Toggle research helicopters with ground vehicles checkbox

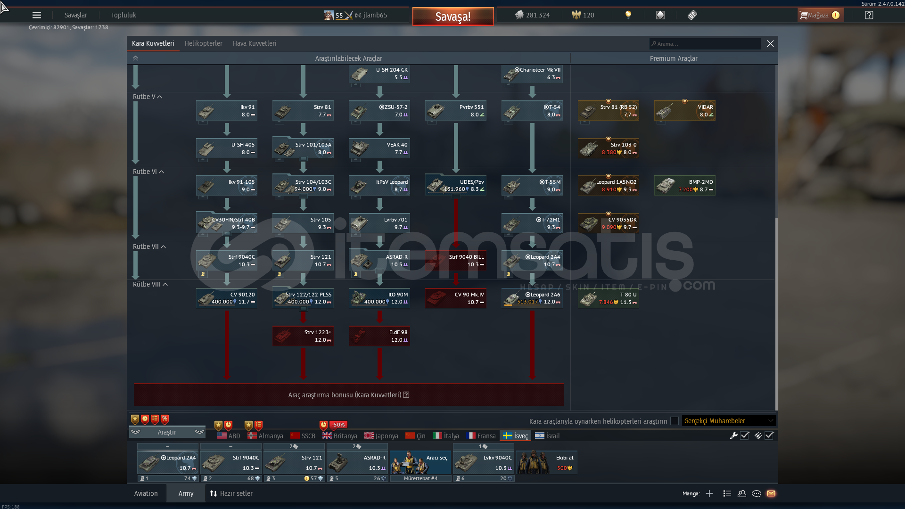[x=675, y=421]
